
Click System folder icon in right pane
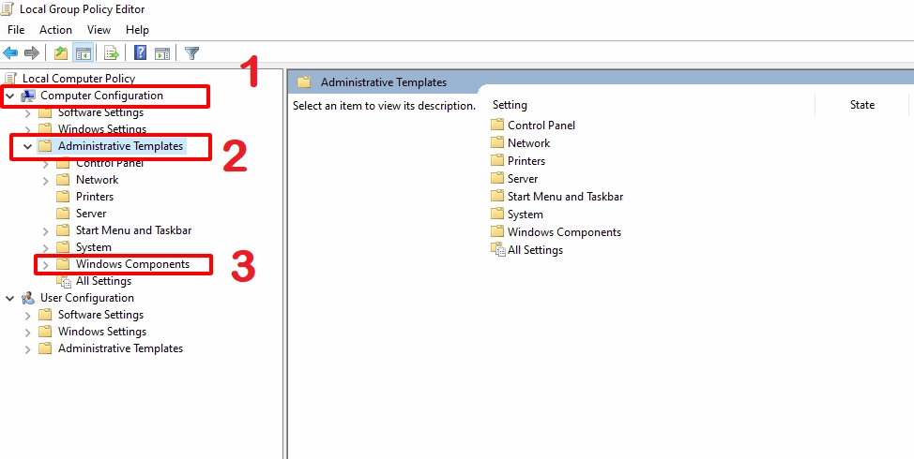(x=497, y=215)
